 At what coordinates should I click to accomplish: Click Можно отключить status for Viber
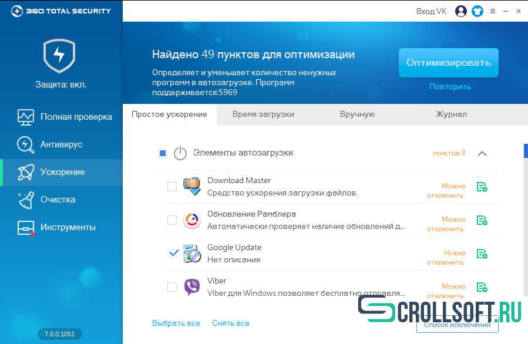[446, 291]
